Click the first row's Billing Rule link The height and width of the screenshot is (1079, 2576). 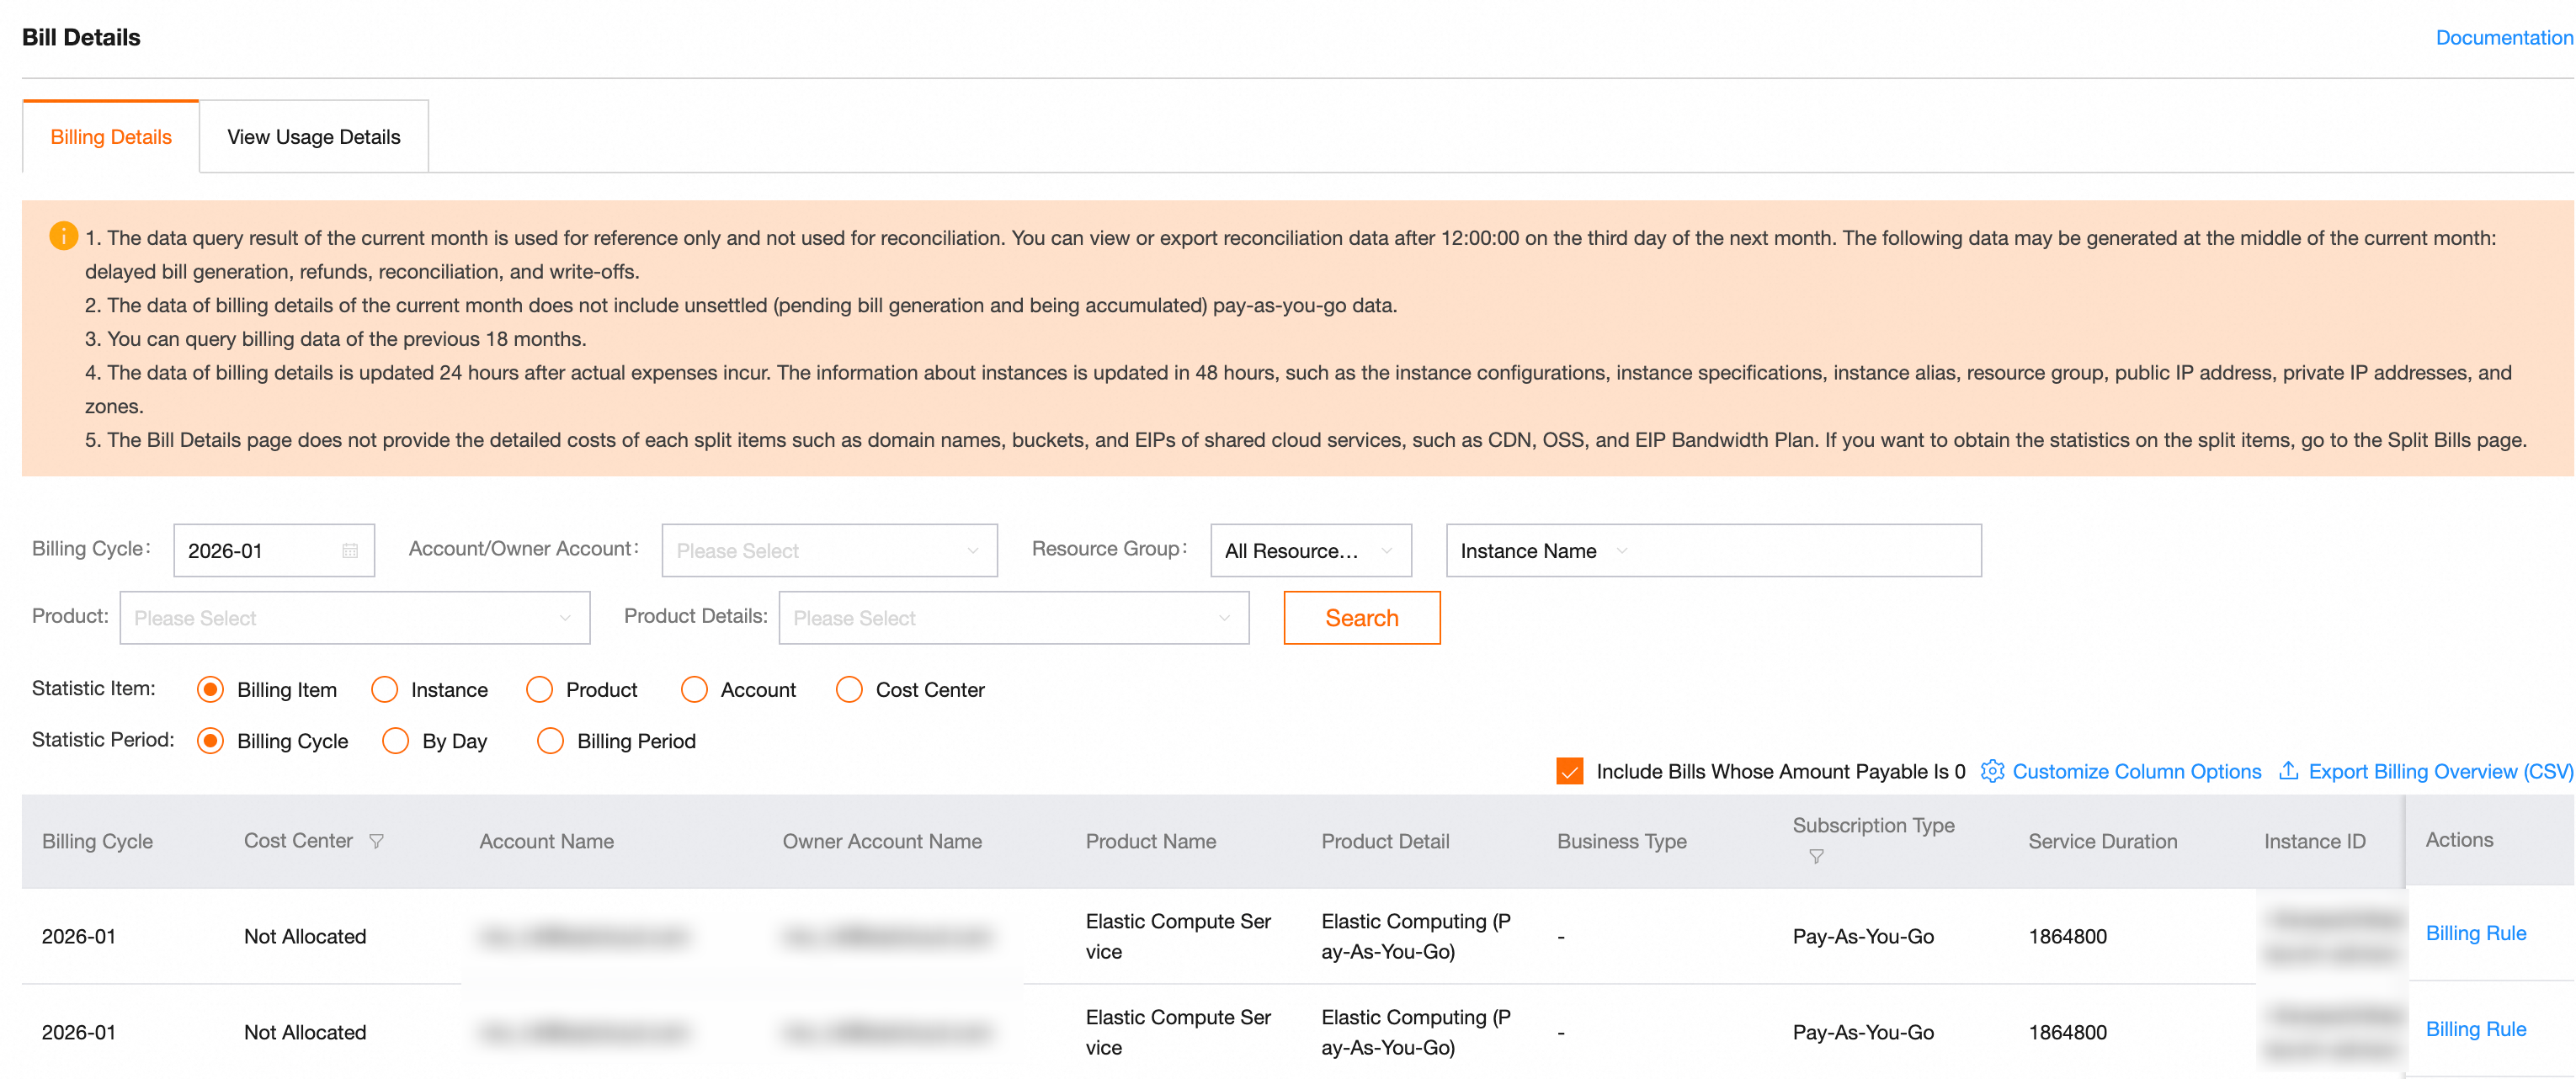pos(2475,933)
